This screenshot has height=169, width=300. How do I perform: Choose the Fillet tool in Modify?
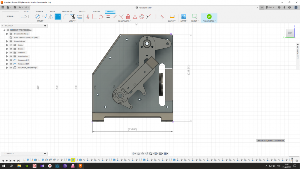pyautogui.click(x=66, y=17)
